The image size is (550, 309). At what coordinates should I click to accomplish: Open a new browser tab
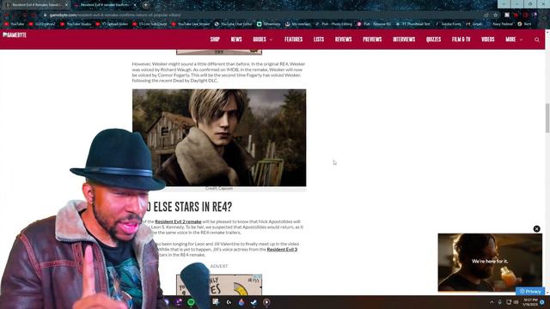click(x=145, y=5)
